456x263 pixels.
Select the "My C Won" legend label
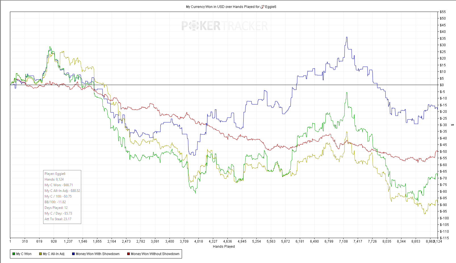[24, 254]
